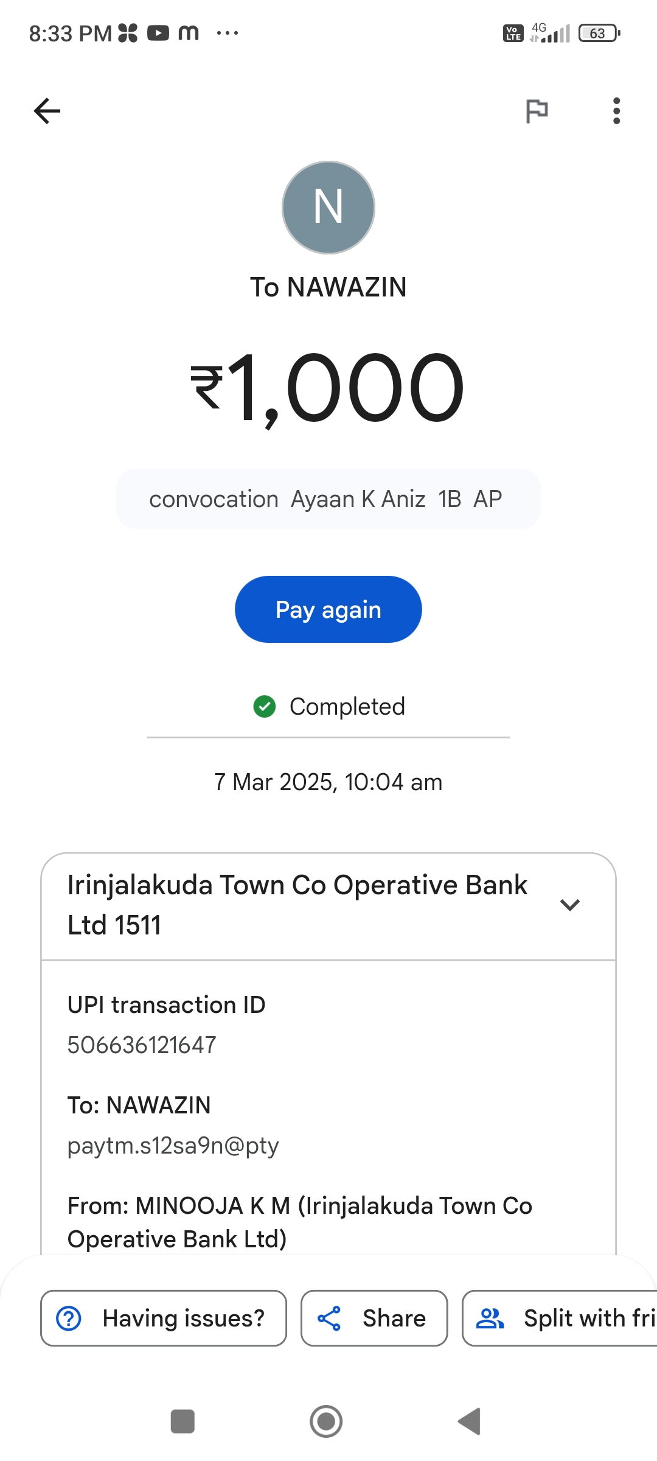Tap the people split icon
657x1461 pixels.
point(490,1319)
